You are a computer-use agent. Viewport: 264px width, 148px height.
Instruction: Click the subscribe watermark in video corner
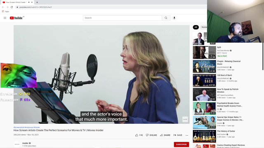(x=185, y=119)
